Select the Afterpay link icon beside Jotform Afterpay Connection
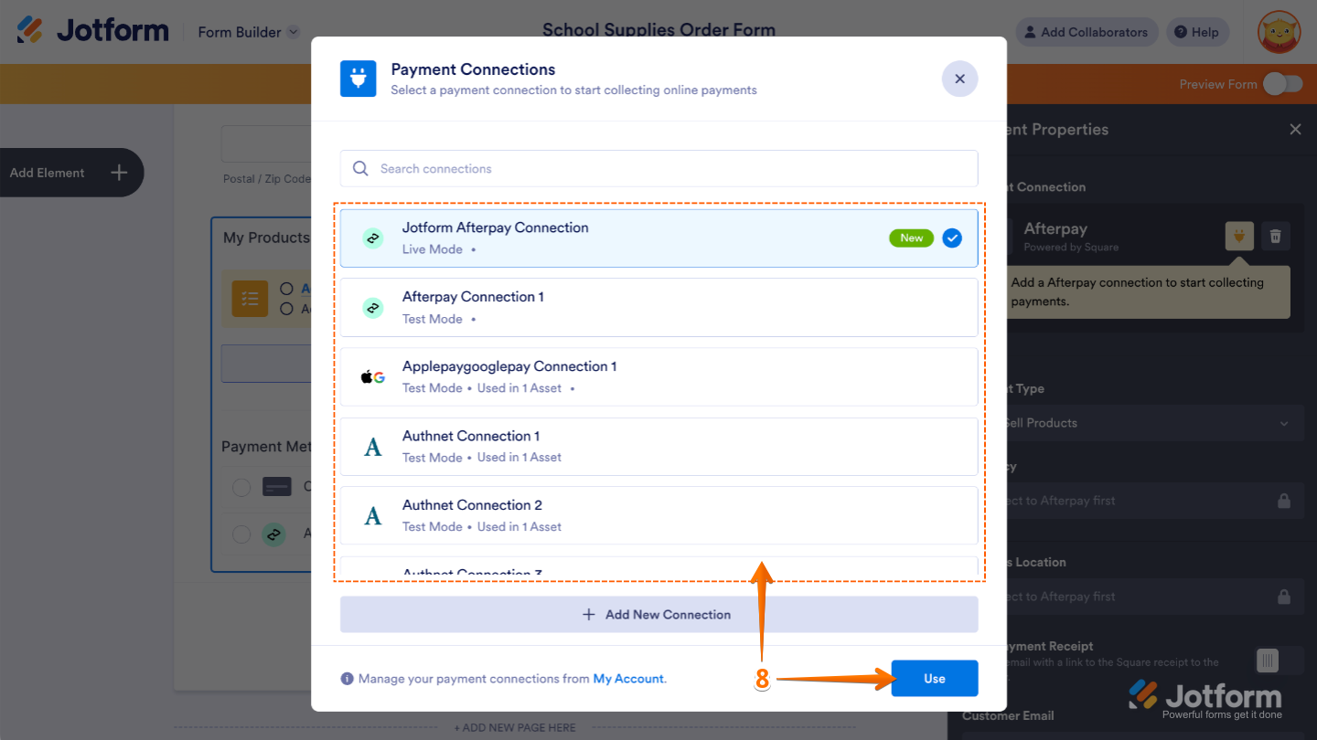The width and height of the screenshot is (1317, 740). click(x=372, y=238)
